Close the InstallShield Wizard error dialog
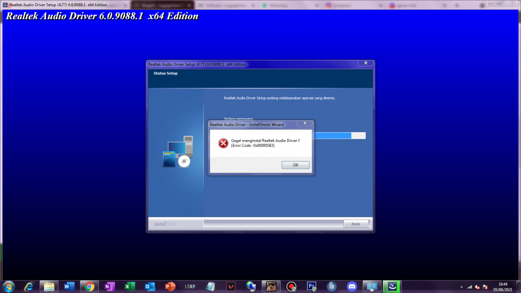This screenshot has width=521, height=293. point(305,123)
